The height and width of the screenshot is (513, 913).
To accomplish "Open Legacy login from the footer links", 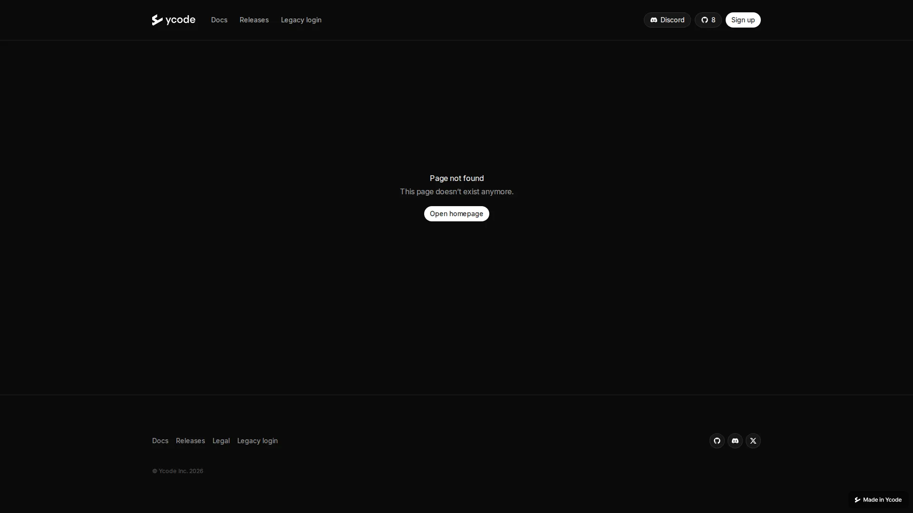I will click(257, 441).
